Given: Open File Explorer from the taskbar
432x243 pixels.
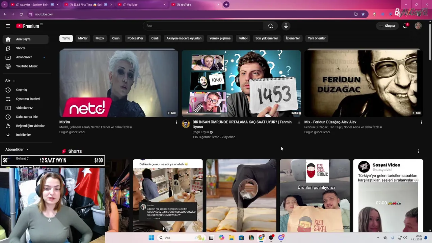Looking at the screenshot, I should 232,238.
